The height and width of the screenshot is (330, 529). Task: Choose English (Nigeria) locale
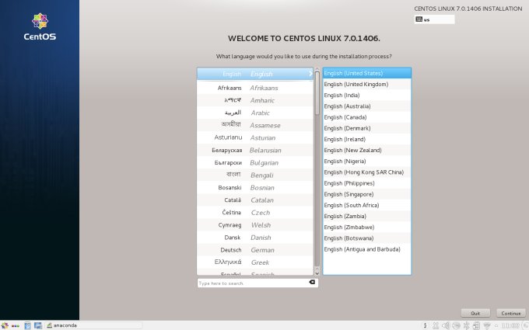tap(367, 162)
